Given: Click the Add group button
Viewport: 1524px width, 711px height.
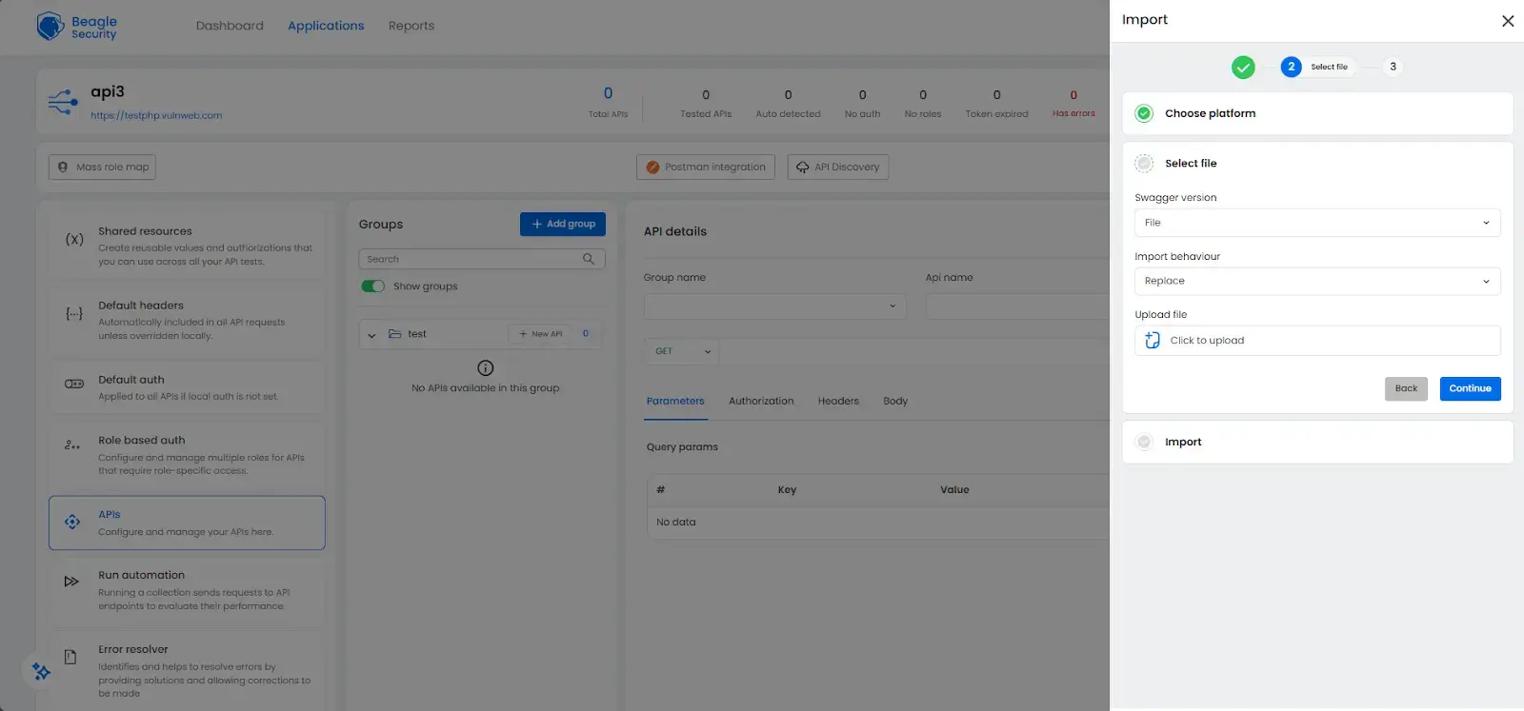Looking at the screenshot, I should [563, 224].
